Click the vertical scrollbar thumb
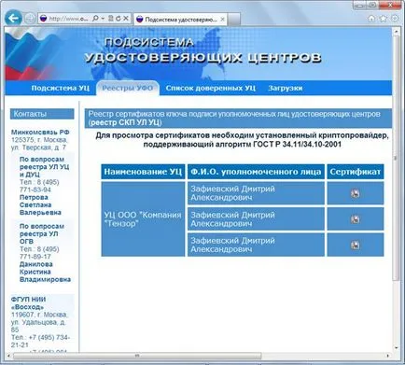Image resolution: width=405 pixels, height=365 pixels. 396,159
